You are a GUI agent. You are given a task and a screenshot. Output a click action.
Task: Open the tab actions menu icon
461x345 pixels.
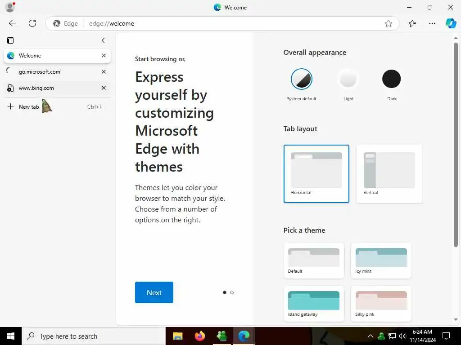click(11, 40)
